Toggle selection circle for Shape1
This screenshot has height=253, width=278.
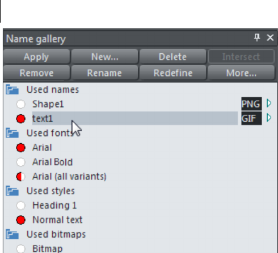click(20, 104)
